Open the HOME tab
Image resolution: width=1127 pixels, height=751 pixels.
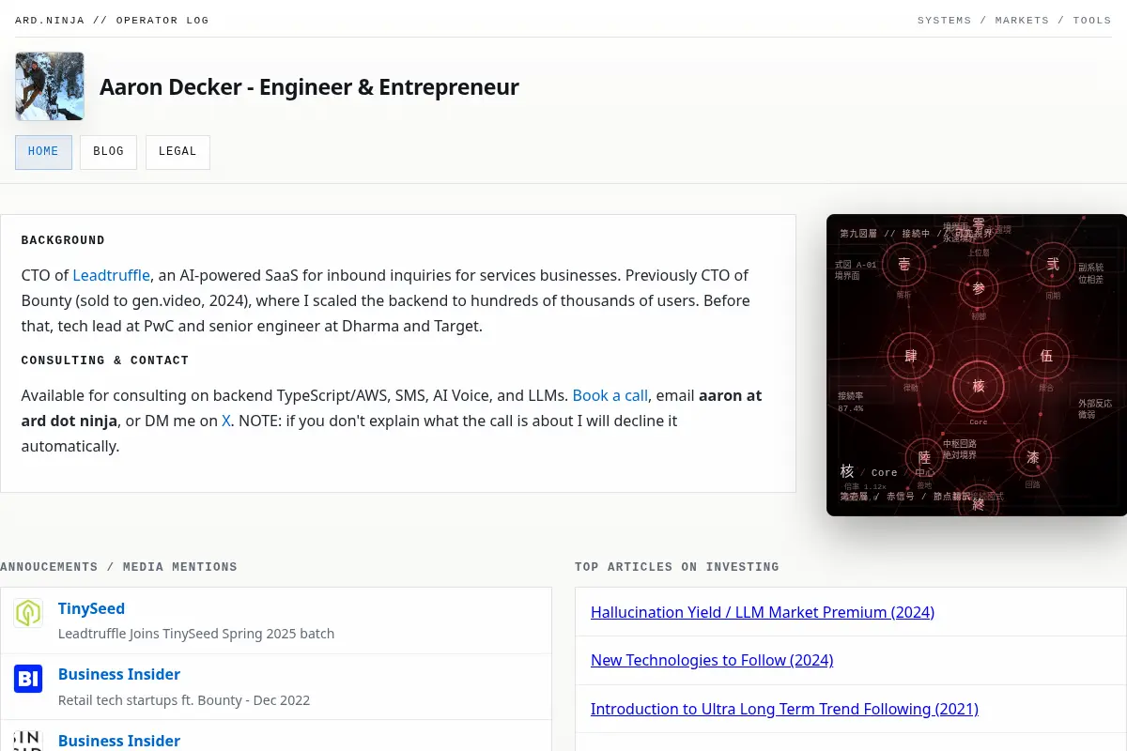43,152
